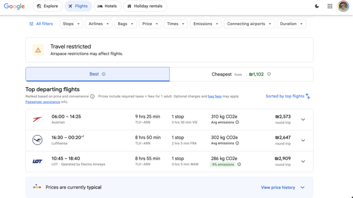Open the Connecting airports dropdown

tap(249, 24)
